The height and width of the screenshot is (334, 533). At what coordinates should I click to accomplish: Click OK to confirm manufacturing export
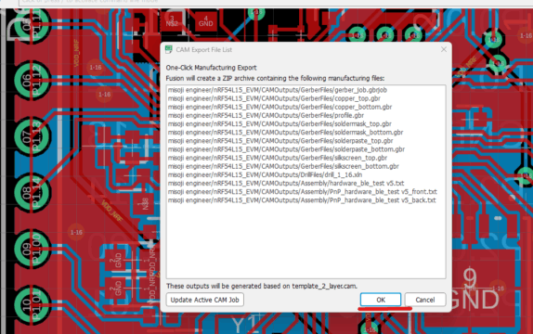pos(381,300)
